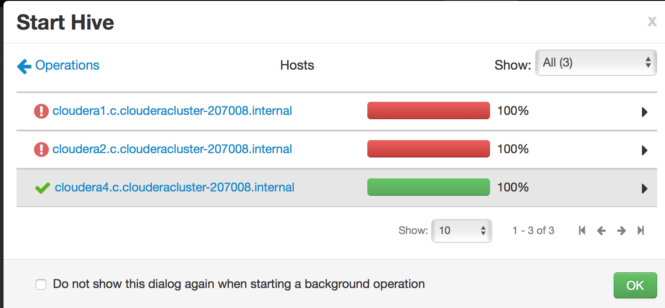
Task: Open the Show 10 page-size dropdown
Action: (461, 231)
